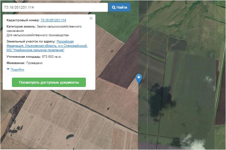The height and width of the screenshot is (150, 226).
Task: Click the Межевание: Проведено line
Action: click(x=25, y=63)
